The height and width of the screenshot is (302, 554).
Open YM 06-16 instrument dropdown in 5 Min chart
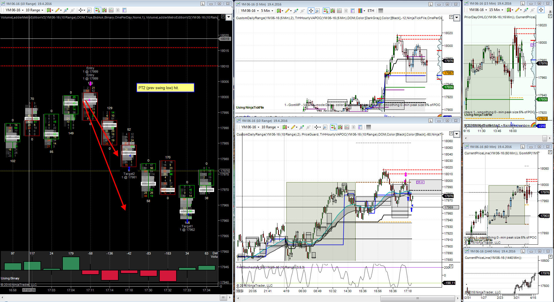click(x=250, y=11)
